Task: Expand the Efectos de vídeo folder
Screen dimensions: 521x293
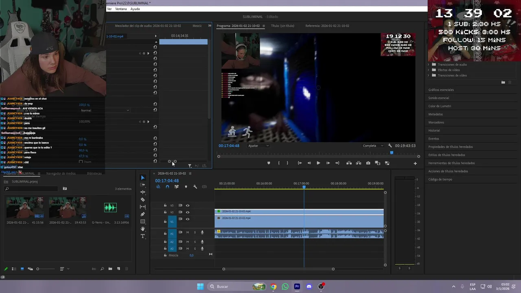Action: (x=429, y=70)
